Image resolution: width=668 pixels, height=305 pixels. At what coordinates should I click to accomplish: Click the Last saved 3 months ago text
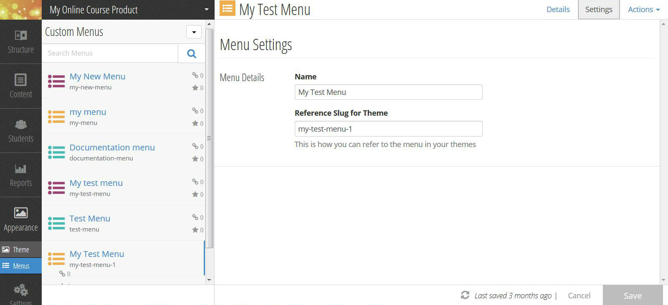pyautogui.click(x=513, y=295)
